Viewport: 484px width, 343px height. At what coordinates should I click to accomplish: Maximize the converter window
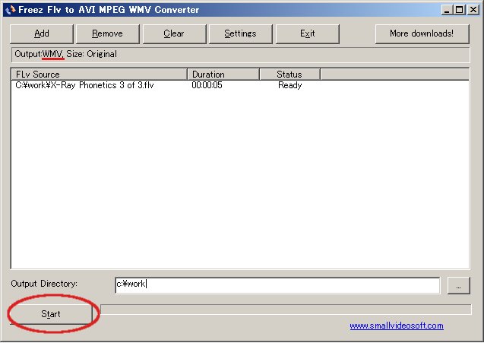[x=459, y=10]
